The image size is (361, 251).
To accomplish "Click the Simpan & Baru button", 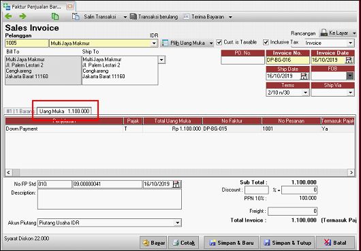I will click(232, 243).
